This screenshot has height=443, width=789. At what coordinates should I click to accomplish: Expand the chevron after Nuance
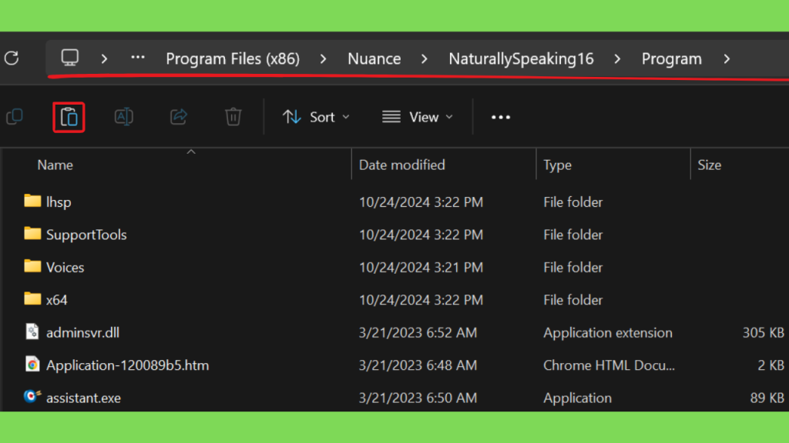pyautogui.click(x=425, y=58)
